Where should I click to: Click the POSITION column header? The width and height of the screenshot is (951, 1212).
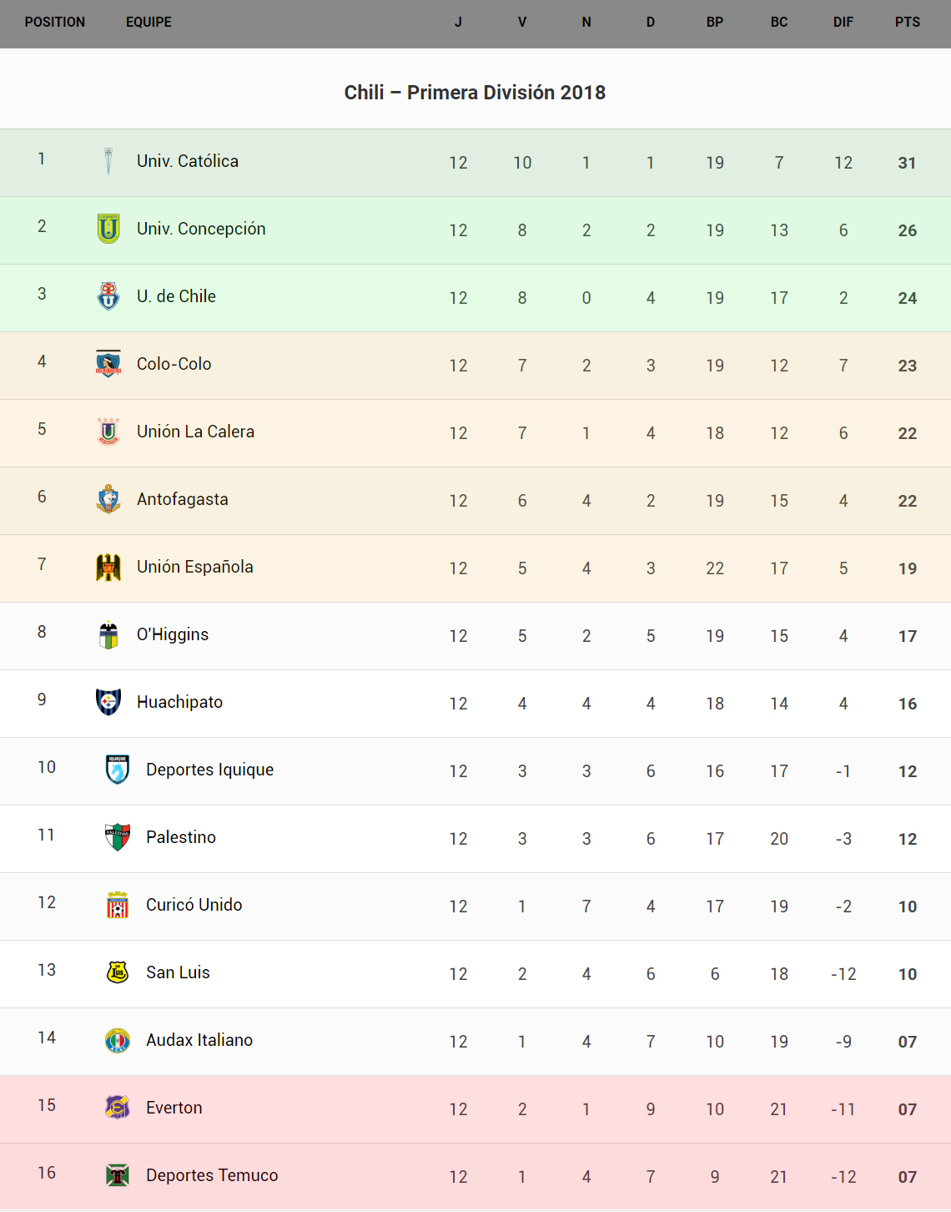(x=55, y=23)
